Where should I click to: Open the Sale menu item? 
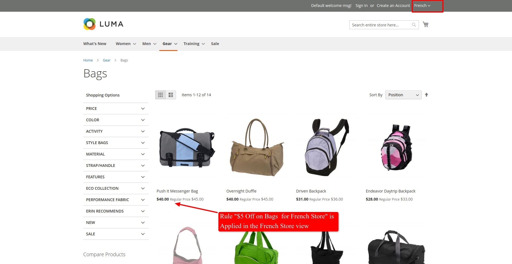click(215, 44)
